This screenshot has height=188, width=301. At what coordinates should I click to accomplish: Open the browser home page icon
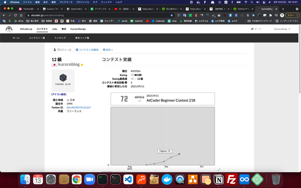(x=21, y=15)
